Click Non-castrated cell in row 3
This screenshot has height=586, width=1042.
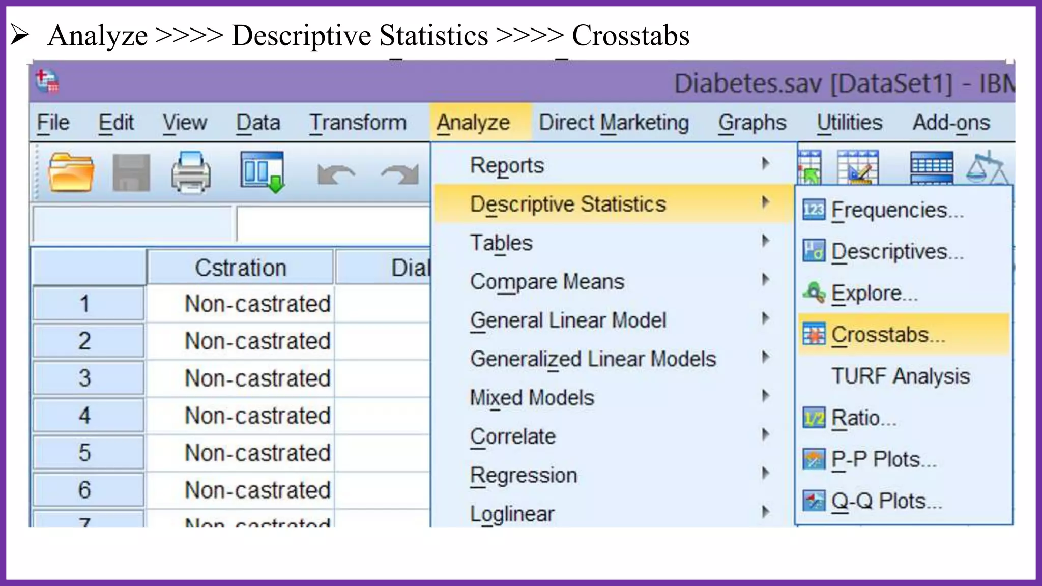point(241,378)
